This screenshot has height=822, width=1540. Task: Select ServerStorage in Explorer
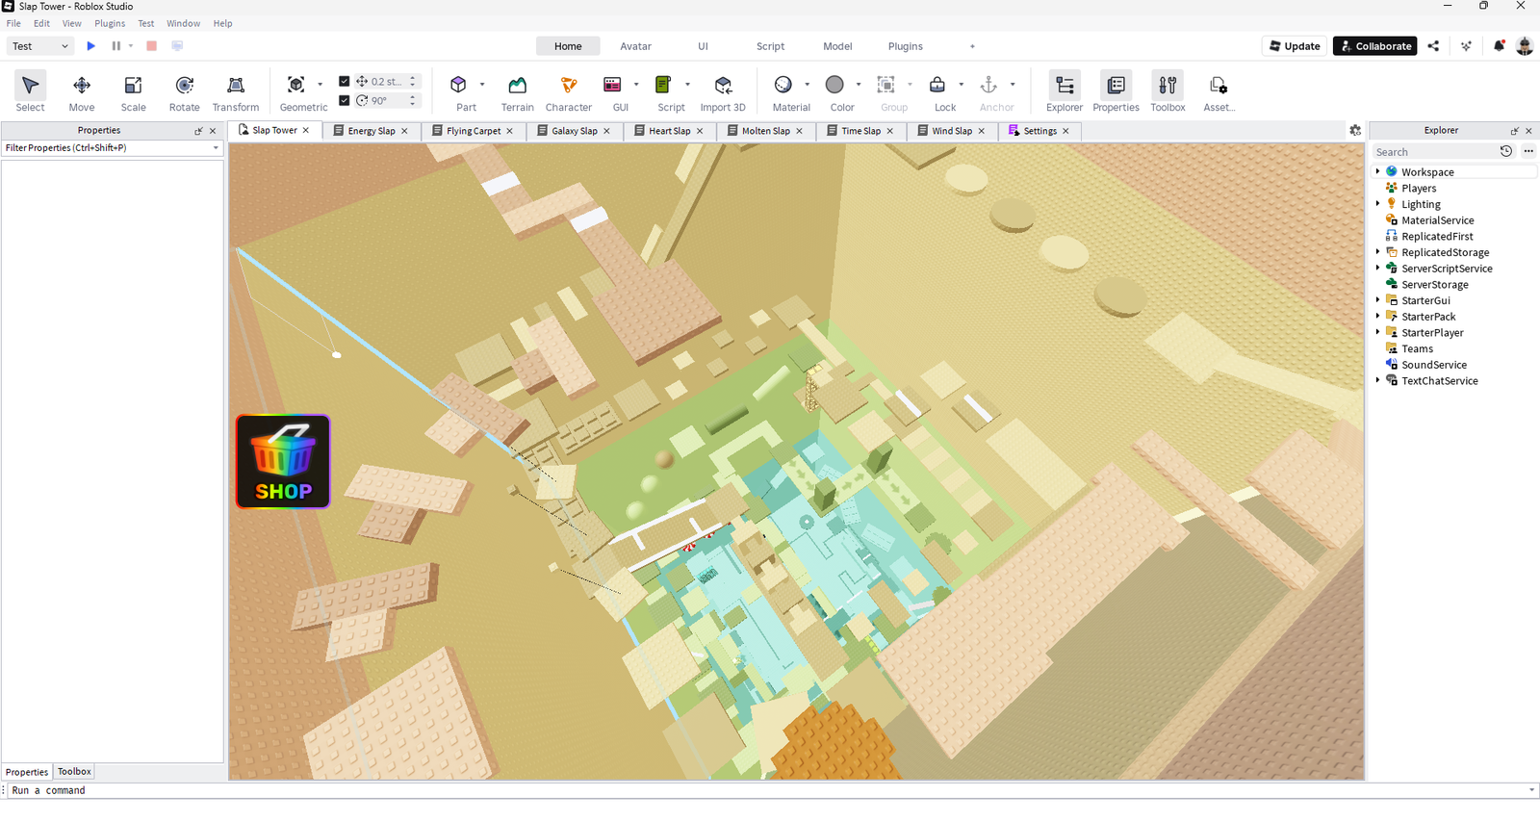1434,284
